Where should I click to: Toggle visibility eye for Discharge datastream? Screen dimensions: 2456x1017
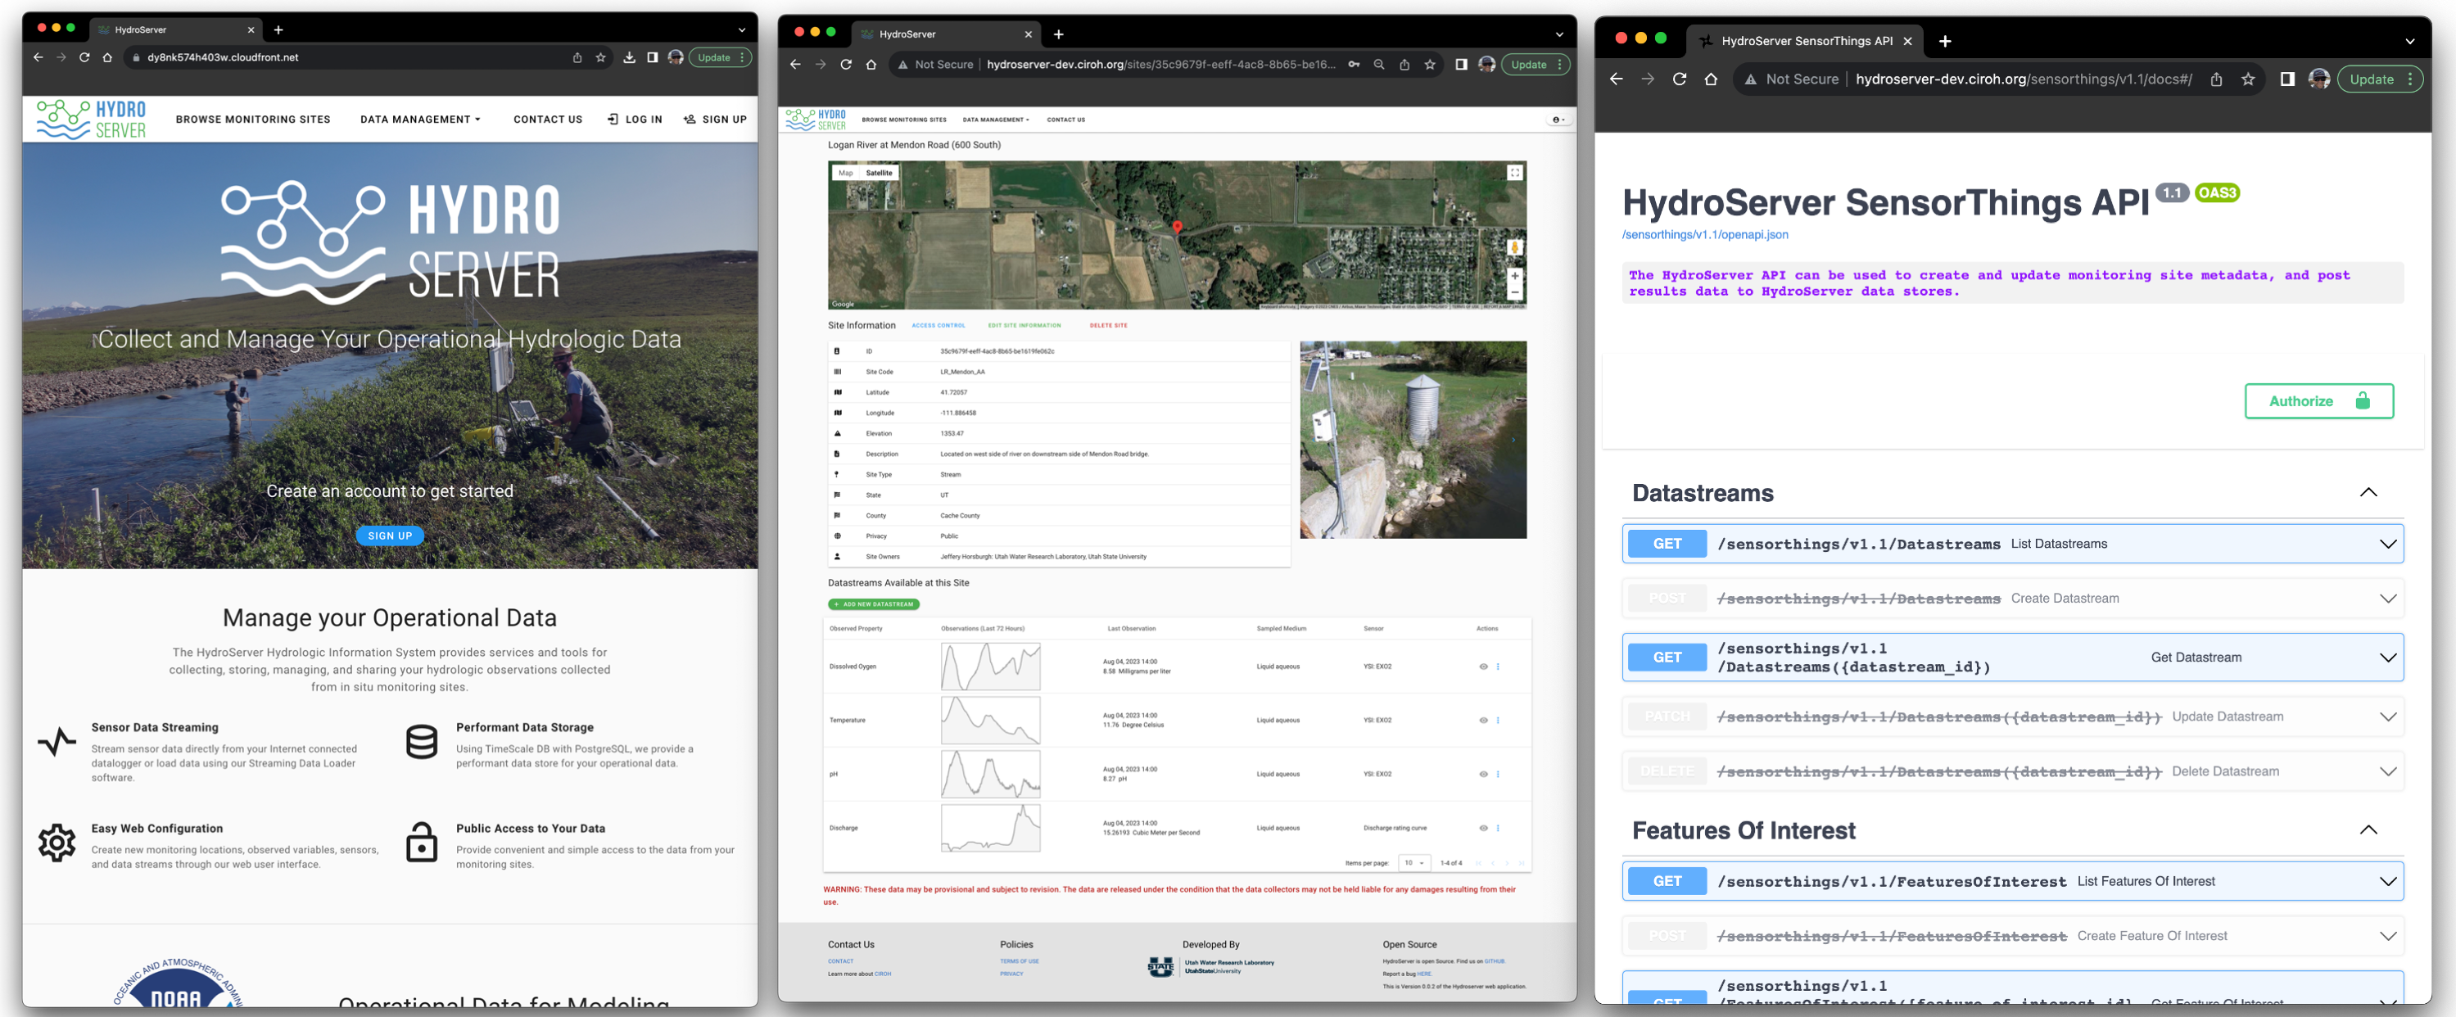(1482, 829)
